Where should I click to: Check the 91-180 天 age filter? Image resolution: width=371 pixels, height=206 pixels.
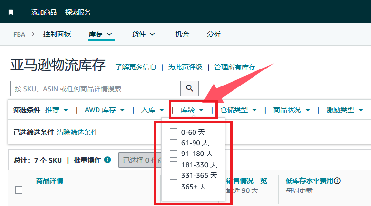(174, 154)
